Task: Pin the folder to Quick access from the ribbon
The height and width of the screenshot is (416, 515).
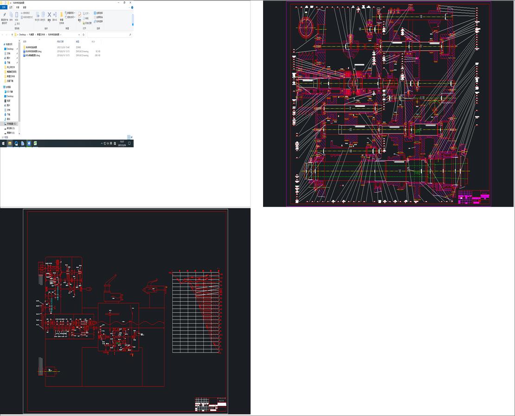Action: click(5, 18)
